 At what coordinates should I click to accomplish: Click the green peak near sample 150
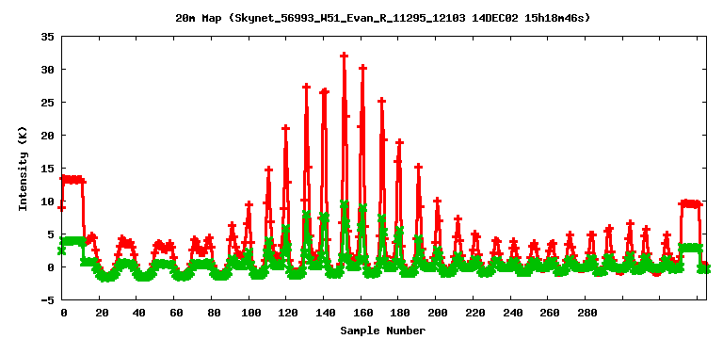345,203
